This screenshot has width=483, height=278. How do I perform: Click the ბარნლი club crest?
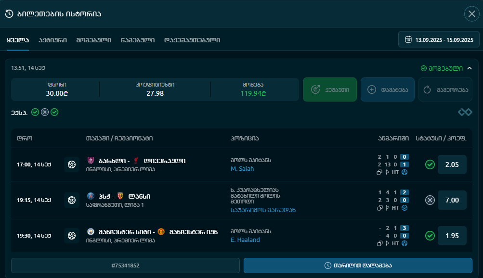coord(91,160)
